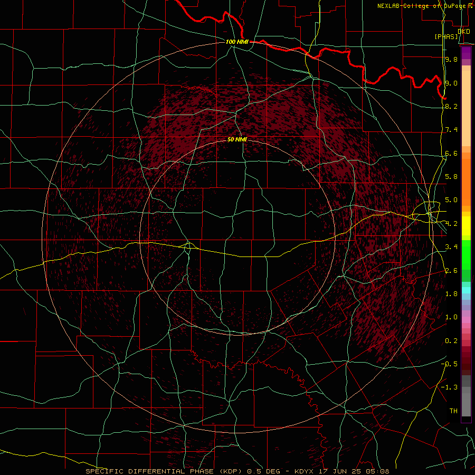475x475 pixels.
Task: Click the 50 NMI range ring label
Action: (237, 139)
